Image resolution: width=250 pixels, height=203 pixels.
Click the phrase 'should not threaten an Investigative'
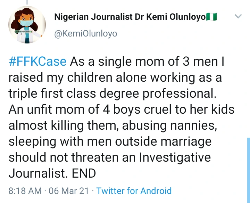coord(110,157)
